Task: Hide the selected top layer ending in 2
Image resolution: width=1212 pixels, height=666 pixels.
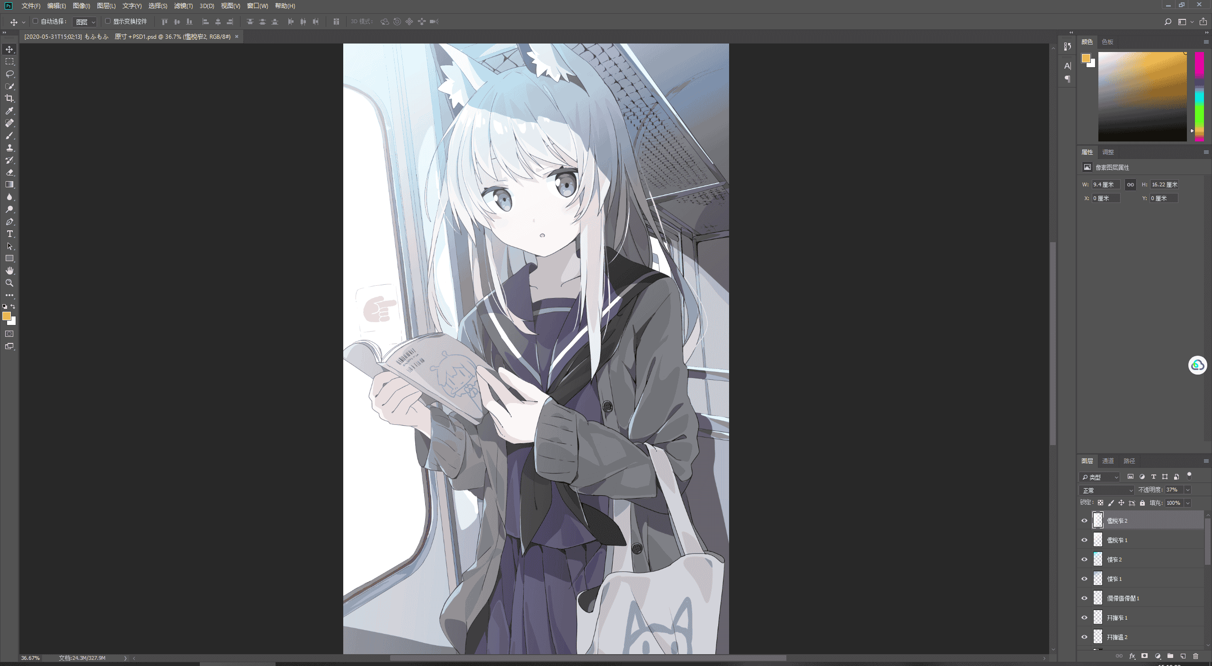Action: pos(1084,520)
